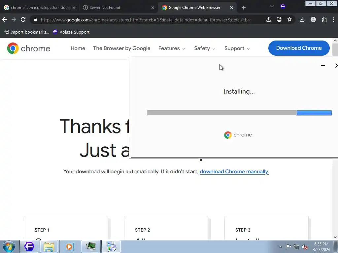The width and height of the screenshot is (338, 253).
Task: Click the installer disc taskbar icon
Action: (111, 246)
